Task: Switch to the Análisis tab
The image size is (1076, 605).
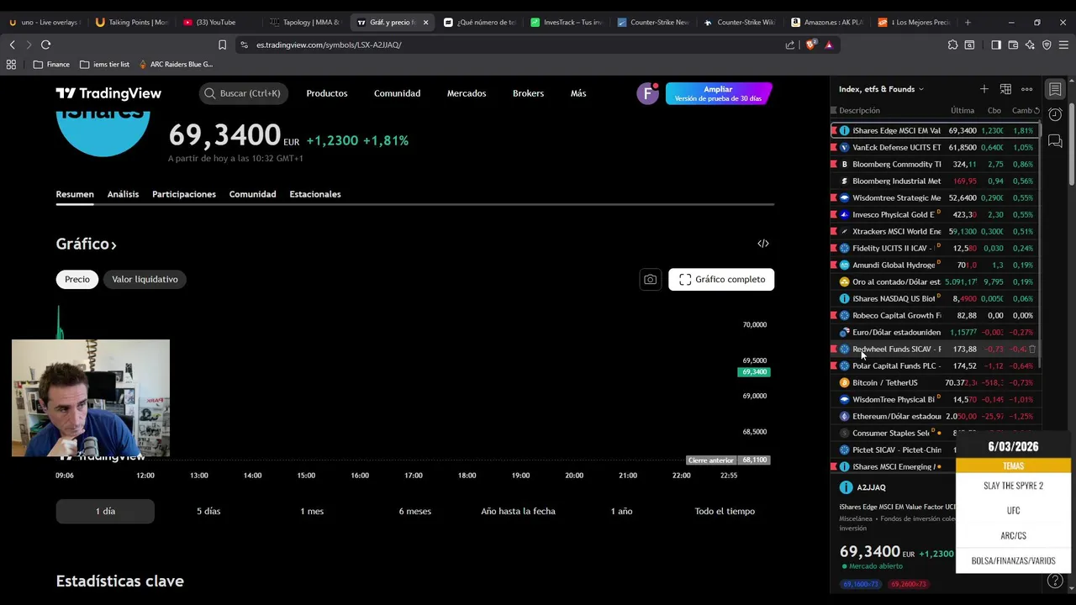Action: pyautogui.click(x=123, y=194)
